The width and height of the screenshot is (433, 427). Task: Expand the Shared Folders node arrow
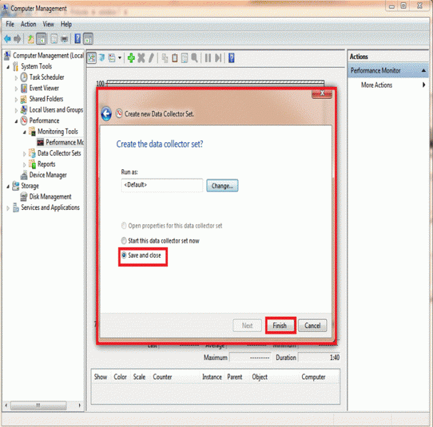click(x=16, y=100)
